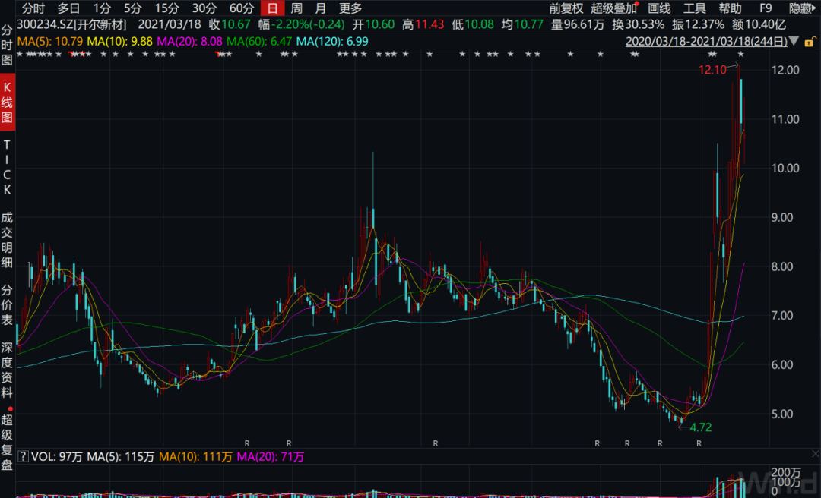Toggle the 隐藏 hide panel option
821x498 pixels.
click(802, 8)
